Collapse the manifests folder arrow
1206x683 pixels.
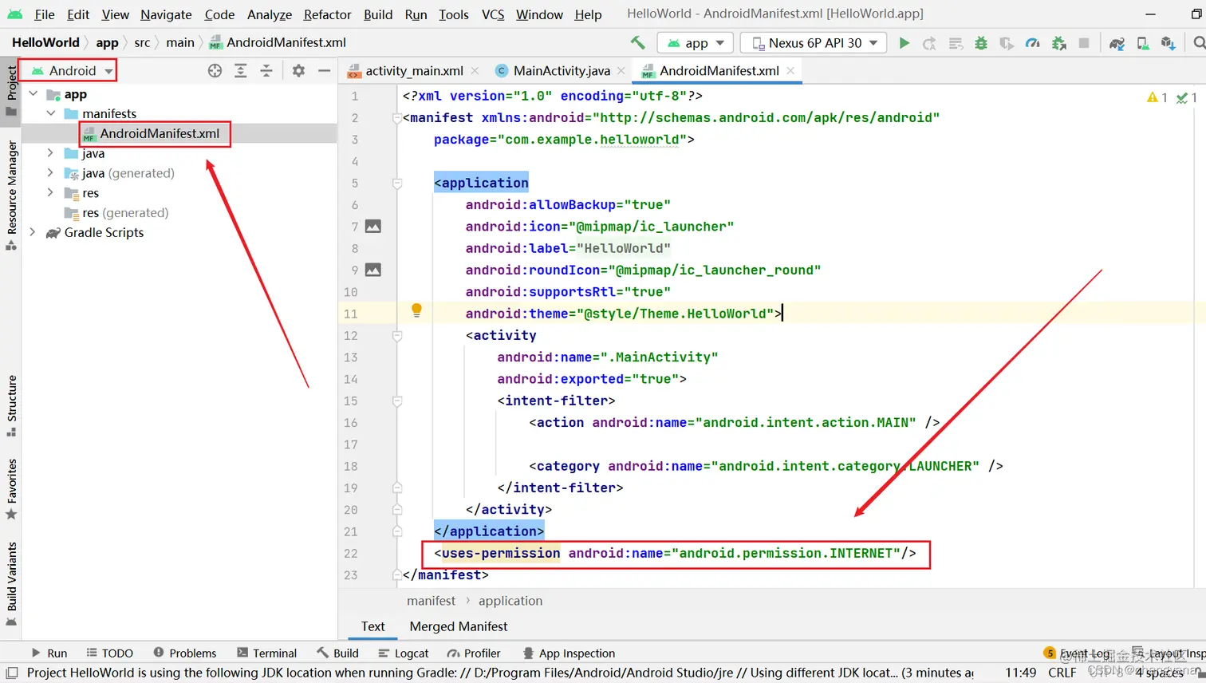50,113
